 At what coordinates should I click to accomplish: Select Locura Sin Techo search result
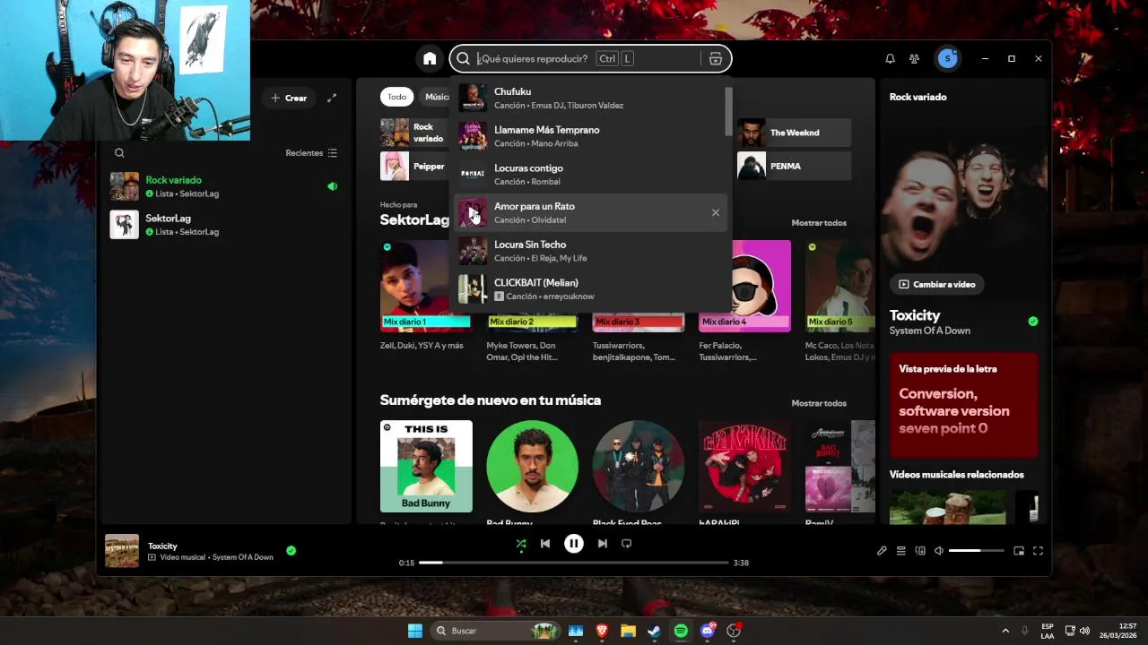[x=588, y=251]
